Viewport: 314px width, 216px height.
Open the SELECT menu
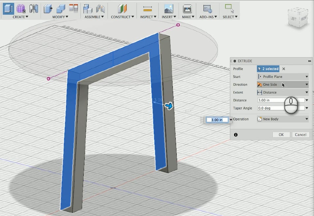230,17
